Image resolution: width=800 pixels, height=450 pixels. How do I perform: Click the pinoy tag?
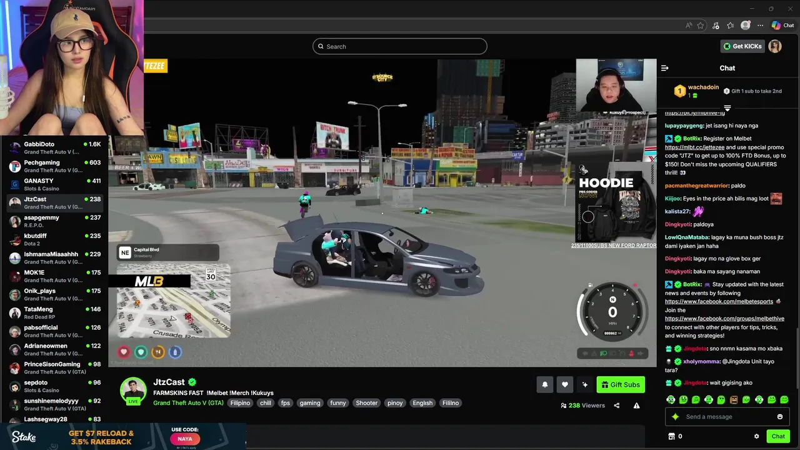pos(395,403)
